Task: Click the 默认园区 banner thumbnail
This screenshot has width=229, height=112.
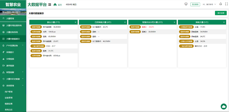Action: point(13,12)
